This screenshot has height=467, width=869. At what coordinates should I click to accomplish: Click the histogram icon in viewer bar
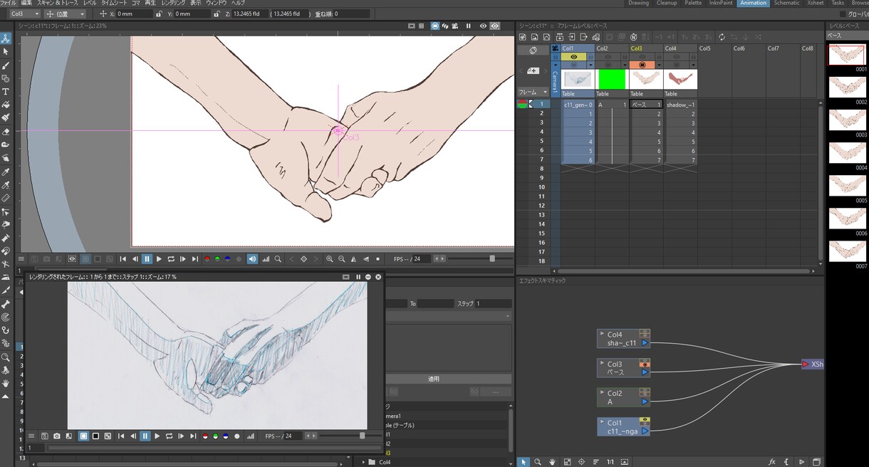click(x=266, y=259)
